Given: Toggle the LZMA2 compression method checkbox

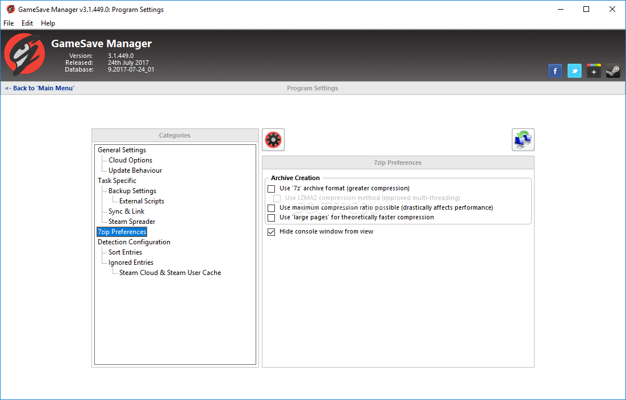Looking at the screenshot, I should (x=277, y=198).
